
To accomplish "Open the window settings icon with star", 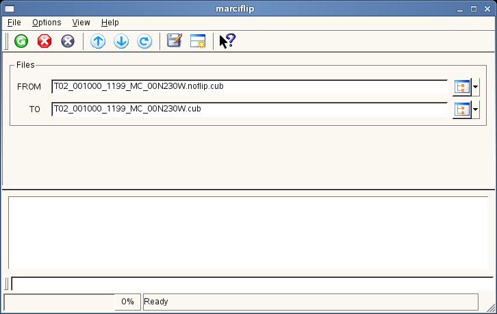I will pos(198,41).
